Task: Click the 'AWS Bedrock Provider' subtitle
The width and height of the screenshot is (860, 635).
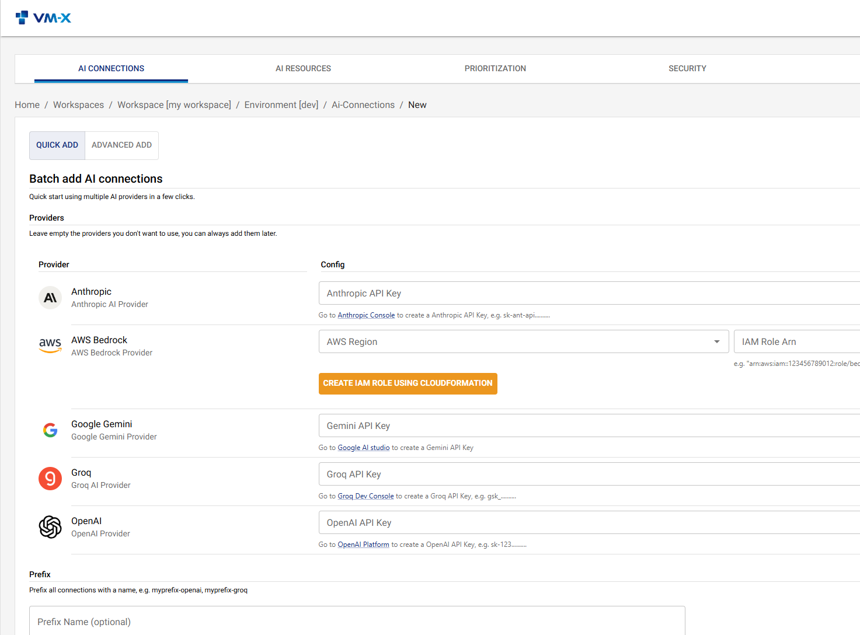Action: [x=112, y=353]
